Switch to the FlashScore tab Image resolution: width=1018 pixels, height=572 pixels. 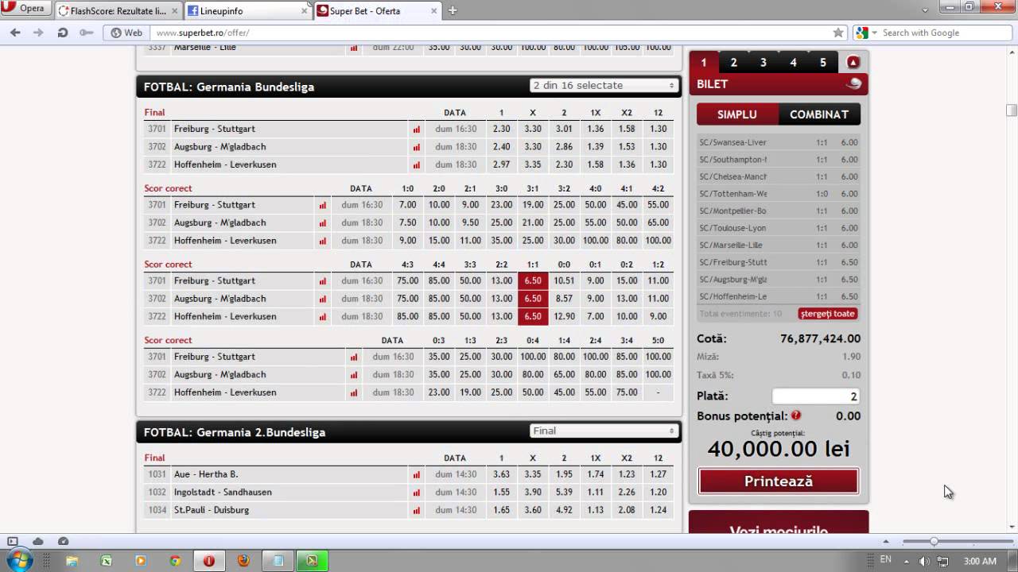click(119, 11)
